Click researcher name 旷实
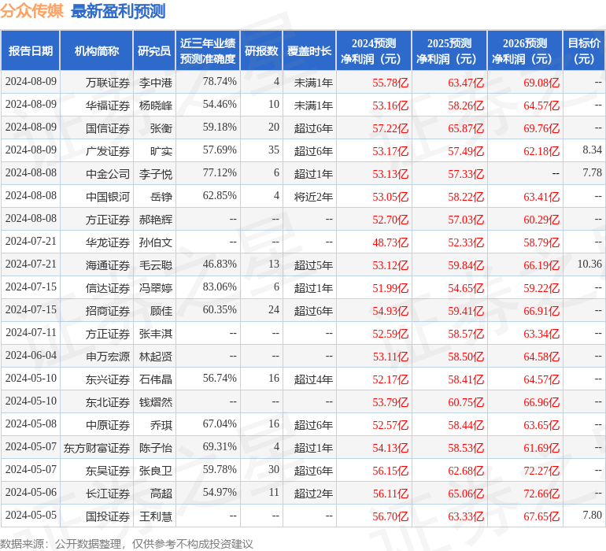The width and height of the screenshot is (606, 551). pyautogui.click(x=161, y=151)
